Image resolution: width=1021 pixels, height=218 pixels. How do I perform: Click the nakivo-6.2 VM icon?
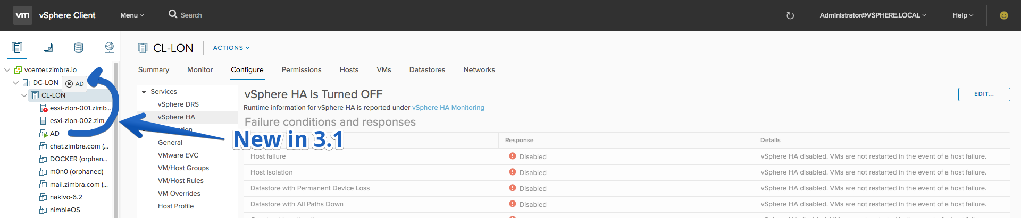point(44,197)
